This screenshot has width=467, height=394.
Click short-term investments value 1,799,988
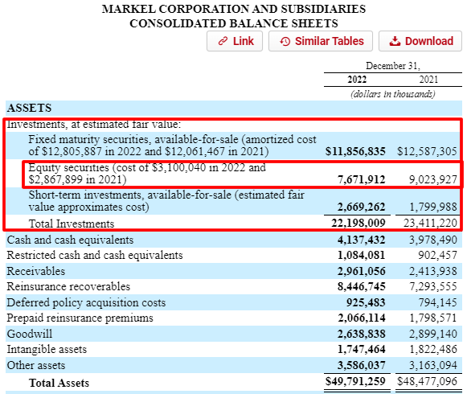pyautogui.click(x=433, y=207)
